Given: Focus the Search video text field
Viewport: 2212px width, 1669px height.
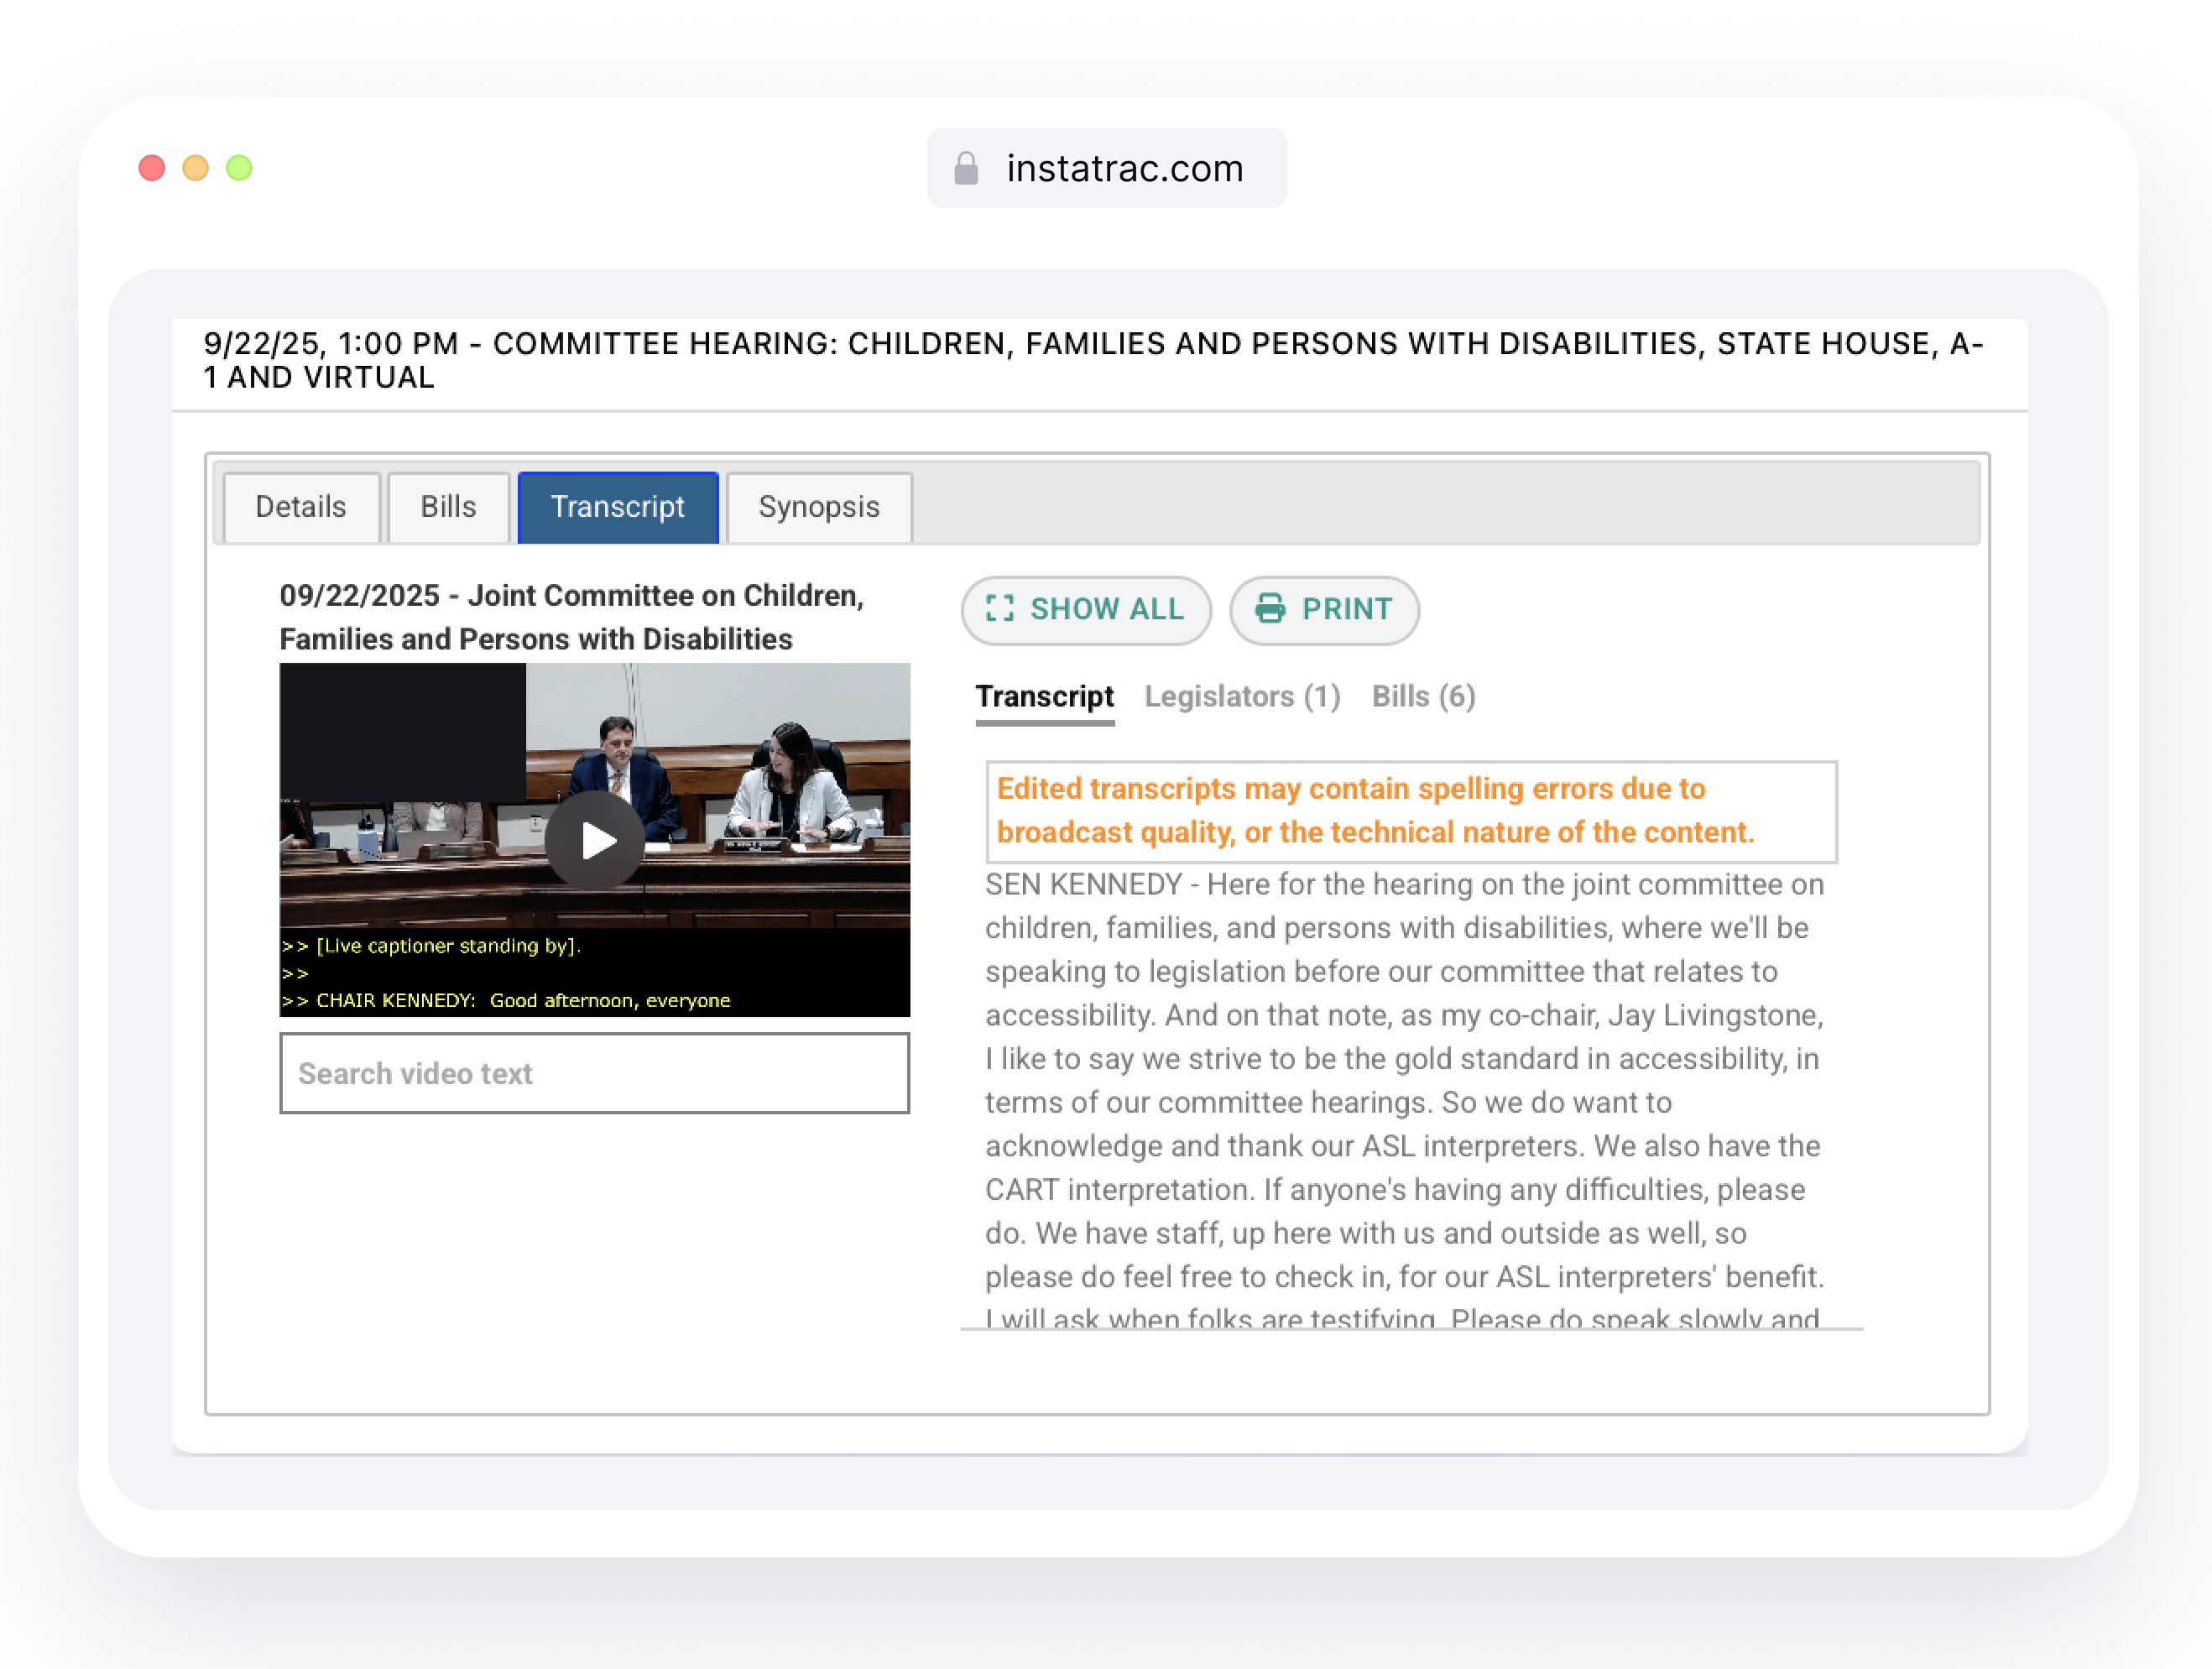Looking at the screenshot, I should pyautogui.click(x=594, y=1073).
